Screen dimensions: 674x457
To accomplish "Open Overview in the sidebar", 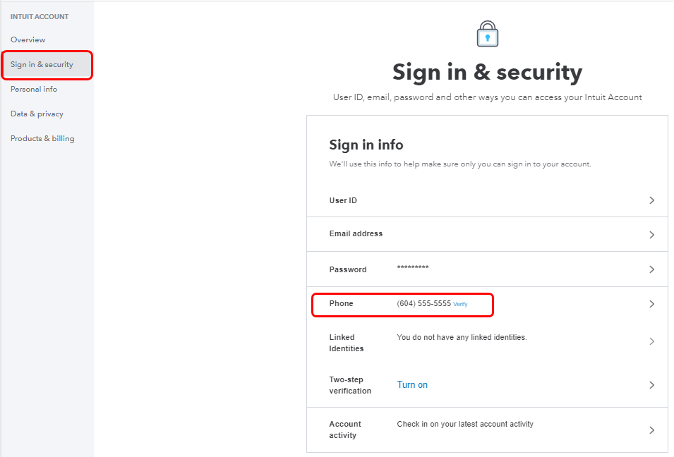I will pyautogui.click(x=28, y=39).
